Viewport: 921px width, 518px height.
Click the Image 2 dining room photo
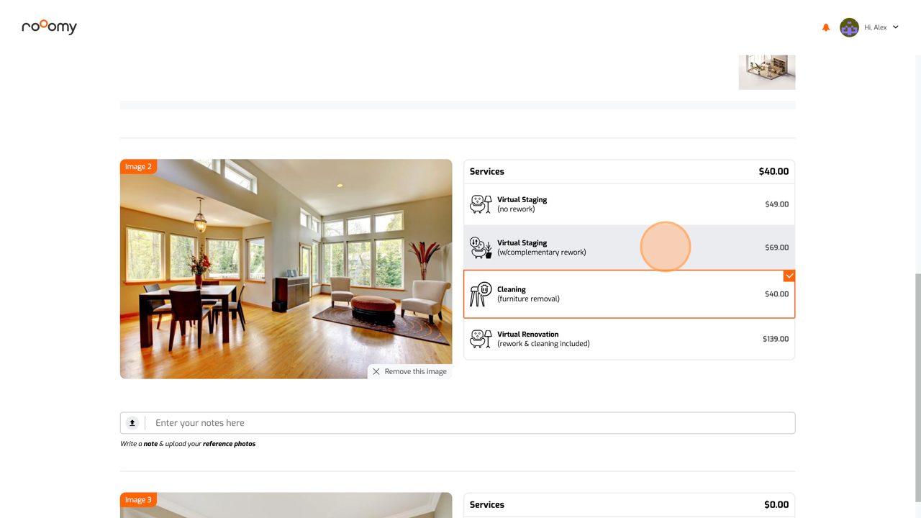pos(286,269)
